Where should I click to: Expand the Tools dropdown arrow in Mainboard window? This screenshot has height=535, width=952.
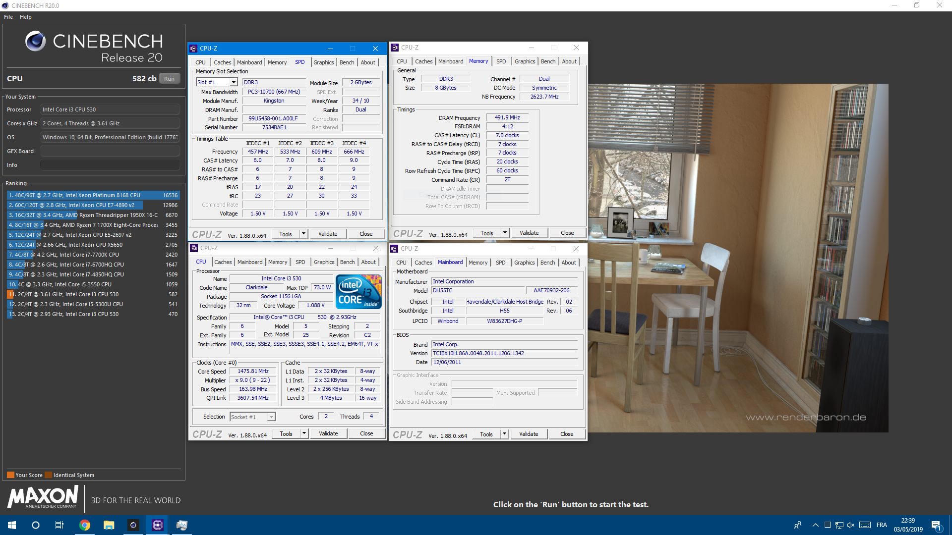click(x=504, y=434)
